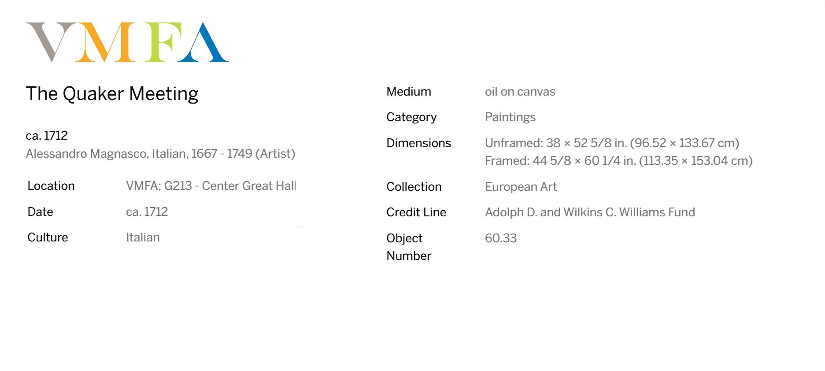
Task: Click the Date label
Action: pyautogui.click(x=40, y=212)
